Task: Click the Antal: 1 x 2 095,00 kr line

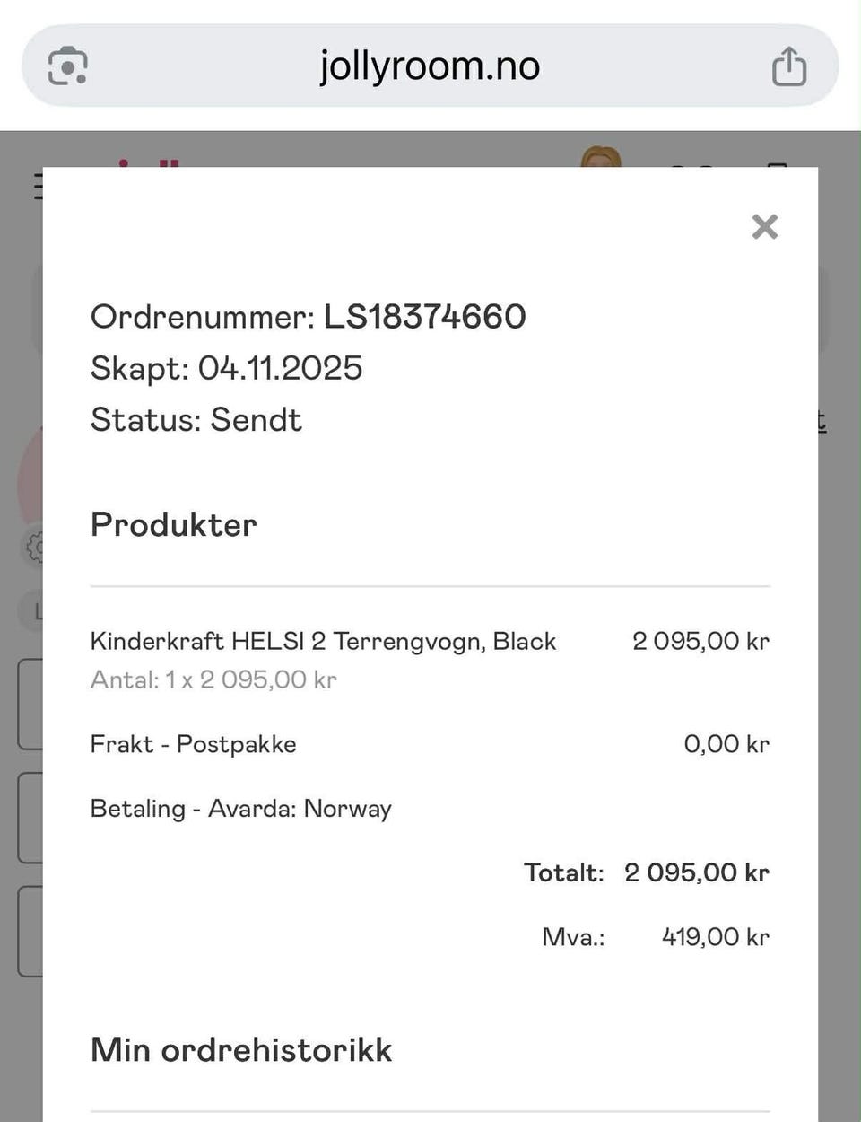Action: point(213,679)
